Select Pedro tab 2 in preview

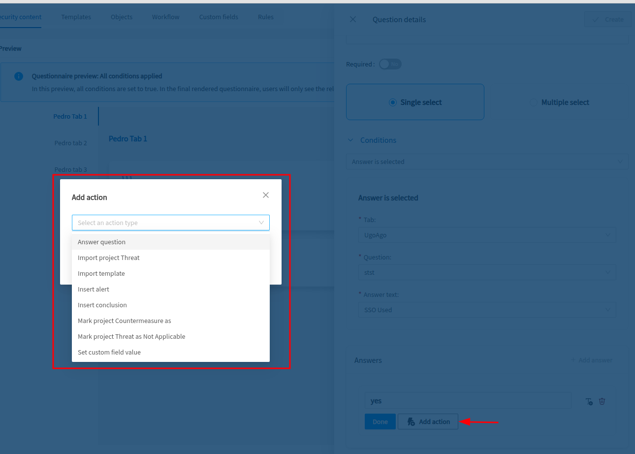point(70,143)
